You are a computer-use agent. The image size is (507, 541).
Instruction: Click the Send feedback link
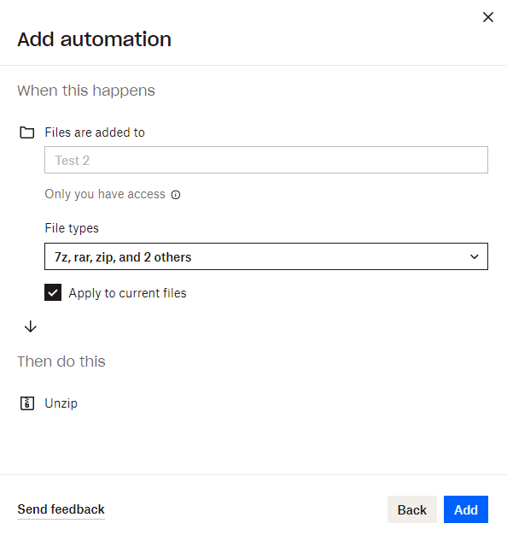point(61,509)
